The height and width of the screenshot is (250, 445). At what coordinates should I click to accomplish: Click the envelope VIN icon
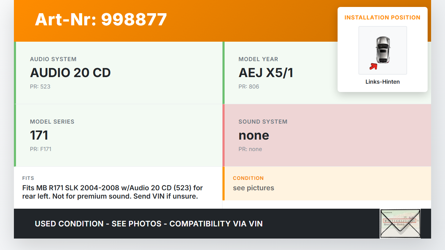[x=400, y=224]
